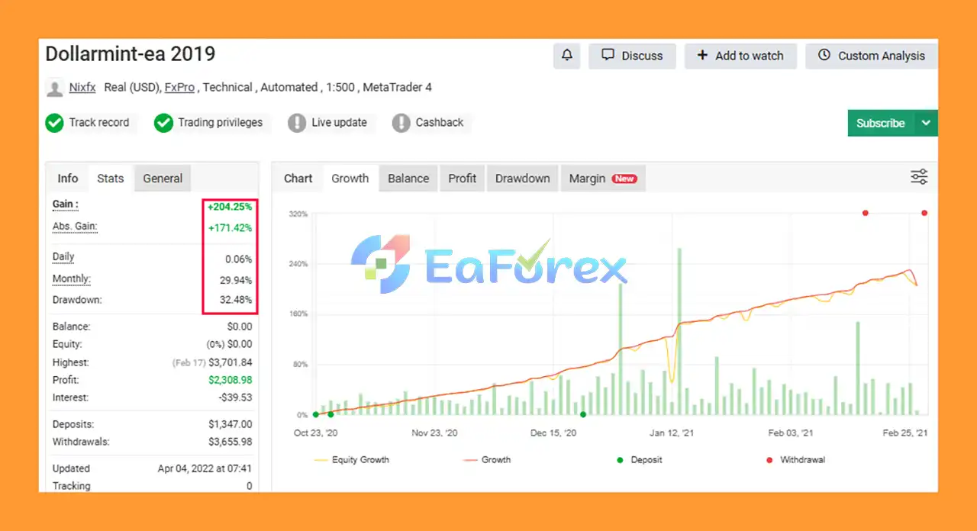The width and height of the screenshot is (977, 531).
Task: Click the Track record green checkmark icon
Action: [x=54, y=123]
